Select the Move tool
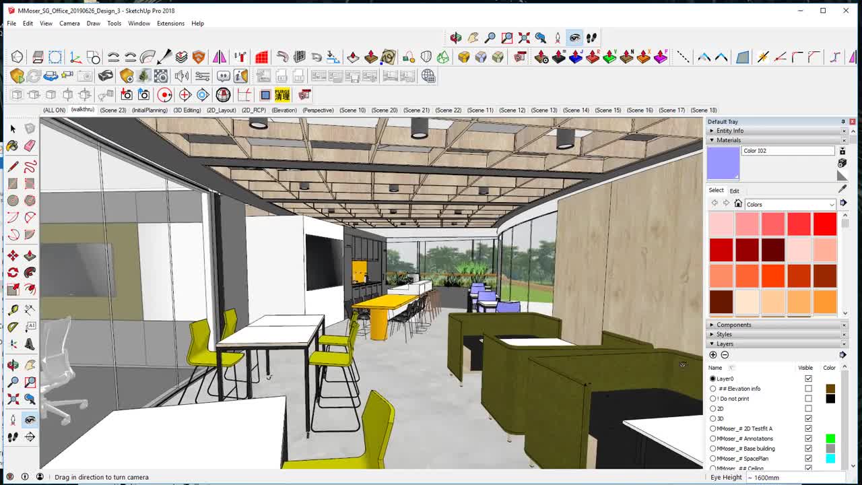 pos(13,255)
